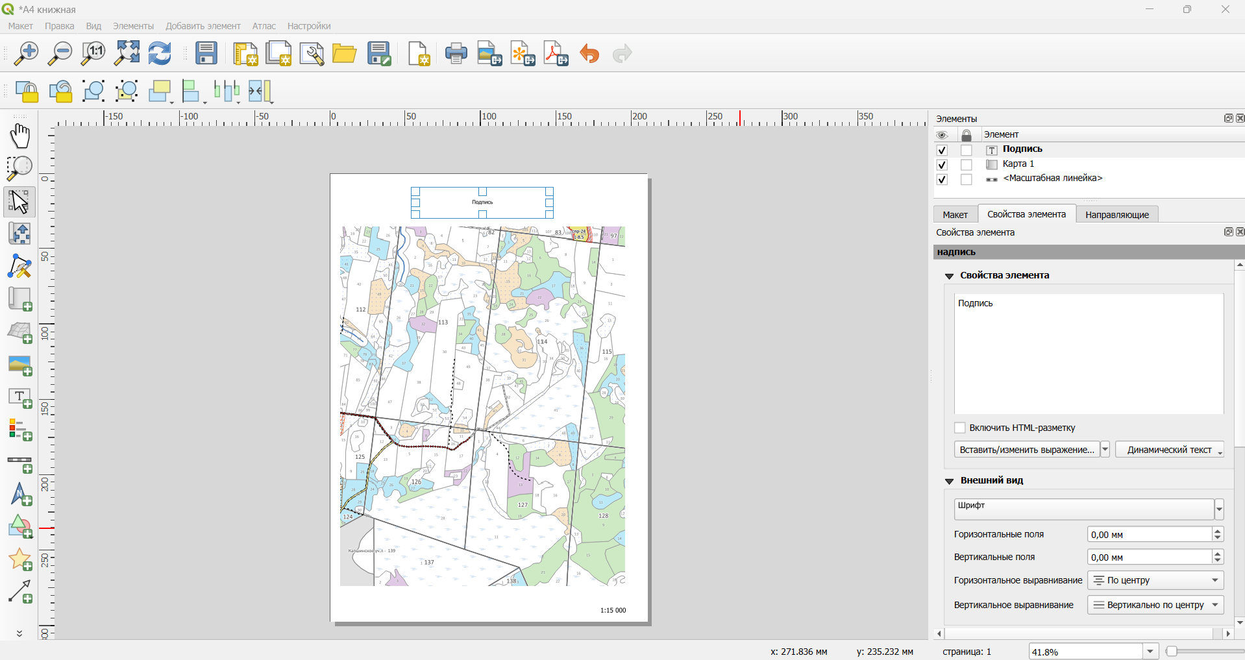Enable the Включить HTML-разметку checkbox
This screenshot has width=1245, height=660.
960,428
